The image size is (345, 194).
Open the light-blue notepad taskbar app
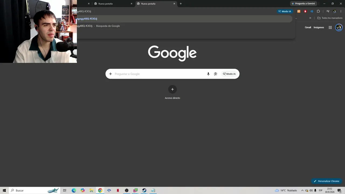(x=153, y=190)
